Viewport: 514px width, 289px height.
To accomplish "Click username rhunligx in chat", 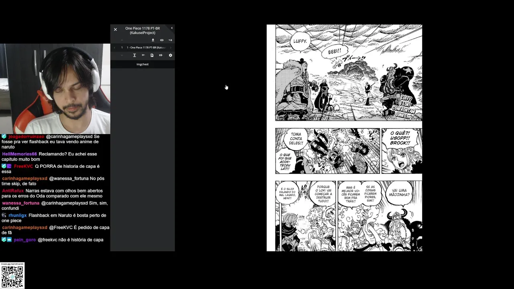I will 18,216.
